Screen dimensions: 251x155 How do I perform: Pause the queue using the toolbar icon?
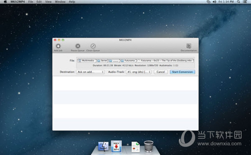78,46
